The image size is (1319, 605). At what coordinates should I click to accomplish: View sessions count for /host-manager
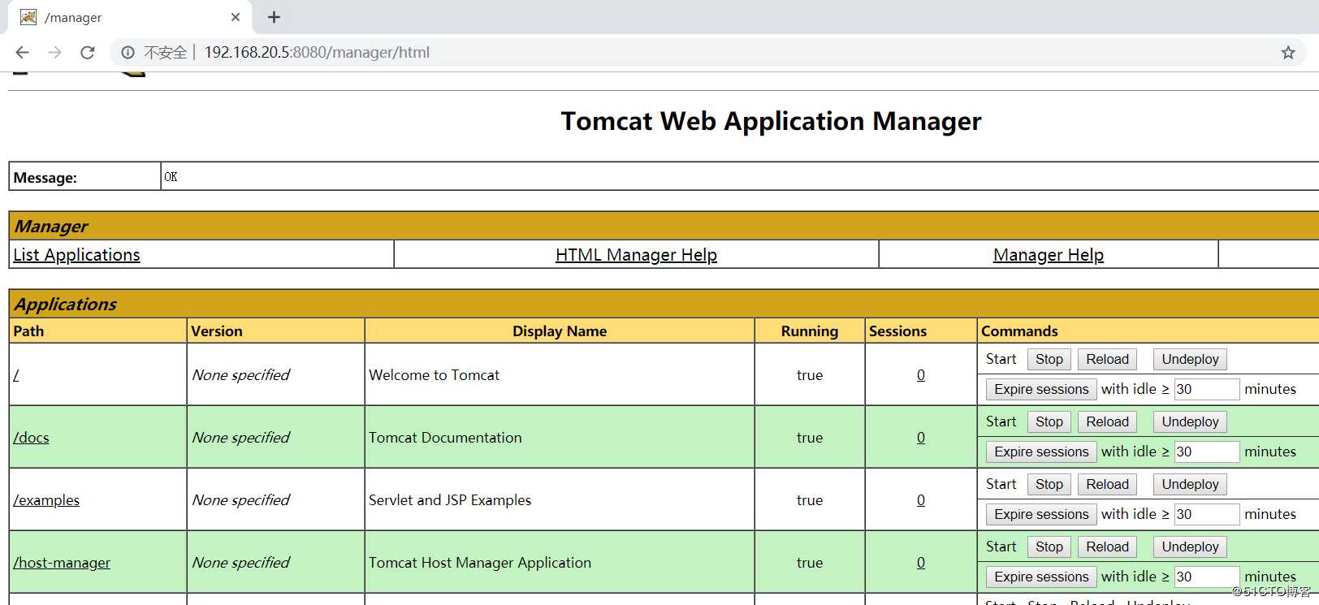click(921, 563)
